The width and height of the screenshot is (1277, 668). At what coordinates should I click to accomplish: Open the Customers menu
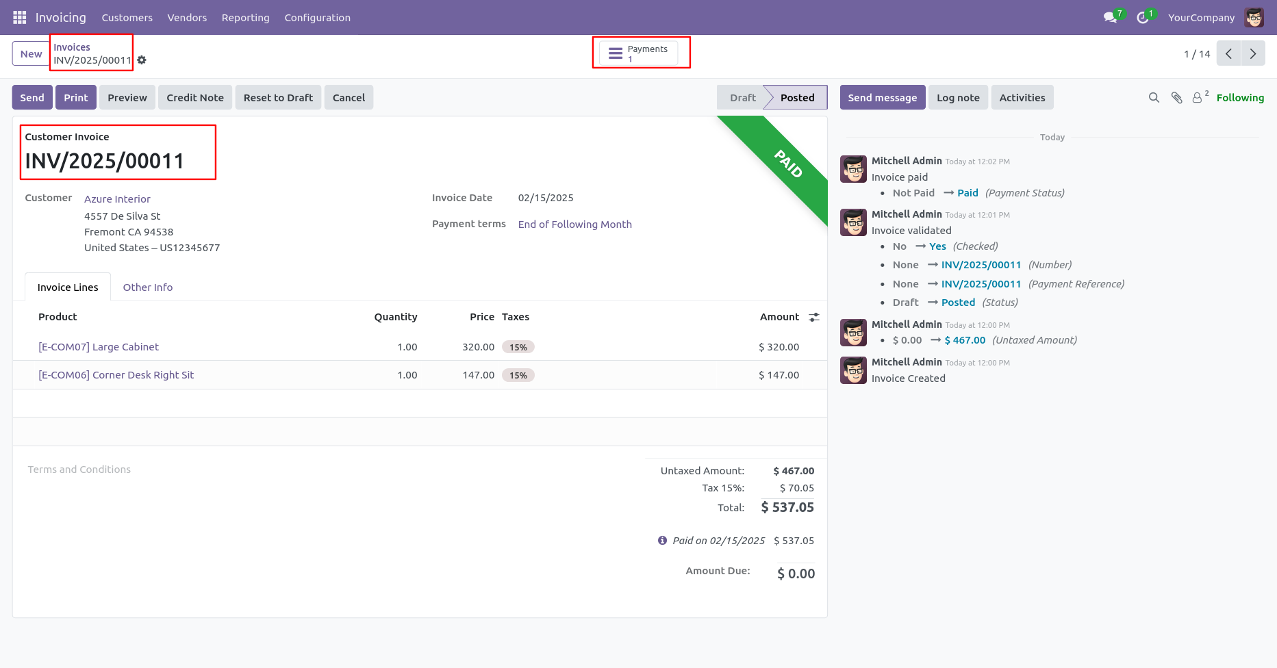point(127,17)
